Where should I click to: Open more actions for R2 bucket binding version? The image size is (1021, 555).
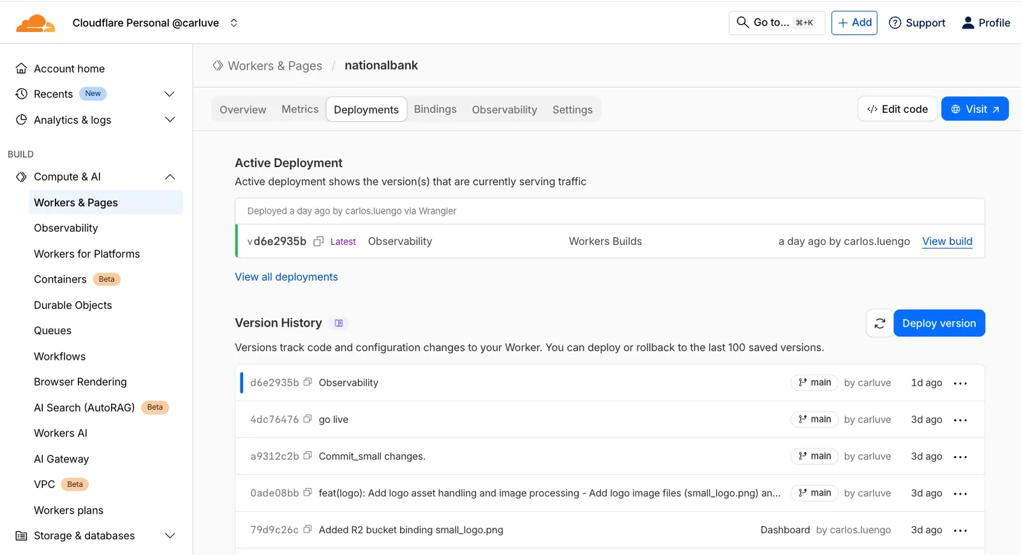click(x=960, y=531)
